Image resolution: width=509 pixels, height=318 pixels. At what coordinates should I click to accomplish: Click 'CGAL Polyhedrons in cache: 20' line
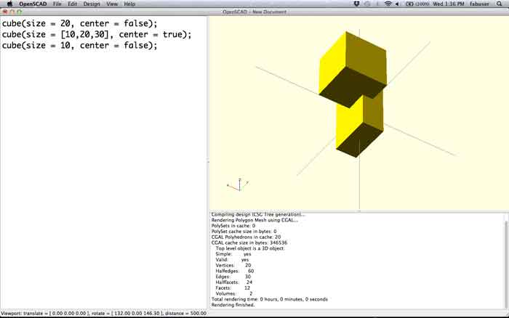tap(246, 237)
